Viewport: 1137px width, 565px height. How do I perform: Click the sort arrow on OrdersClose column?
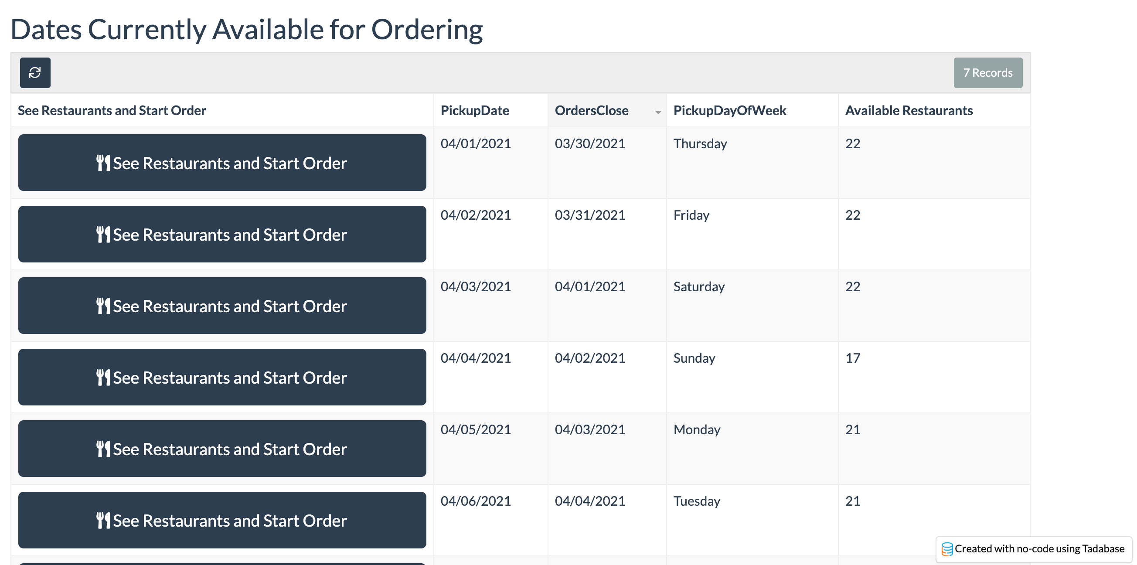point(658,112)
